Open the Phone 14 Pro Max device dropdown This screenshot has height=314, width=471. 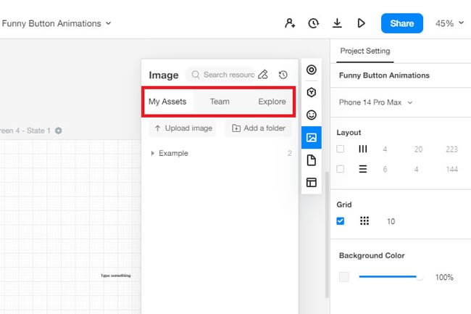tap(376, 102)
